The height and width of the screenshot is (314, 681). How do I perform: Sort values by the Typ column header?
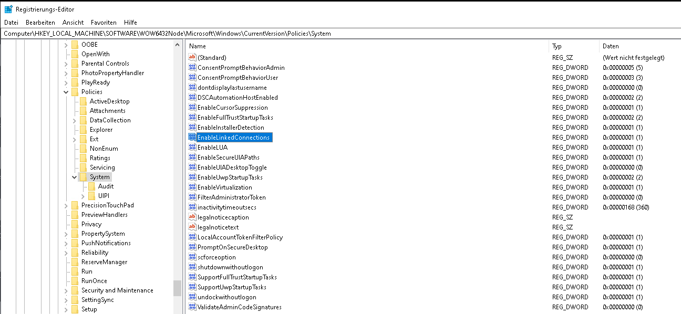574,46
